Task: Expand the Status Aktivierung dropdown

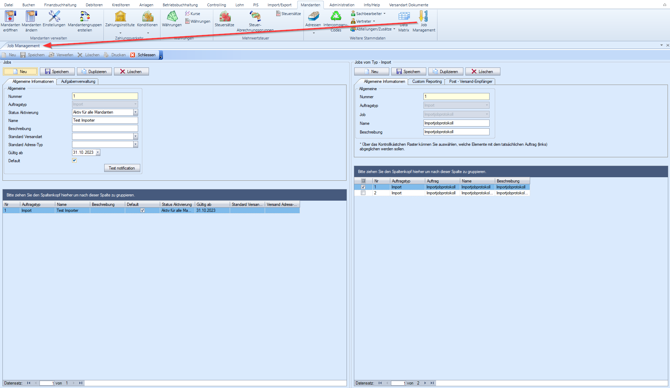Action: pyautogui.click(x=135, y=112)
